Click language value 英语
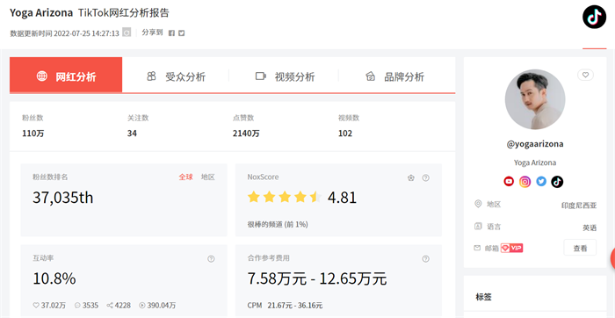615x318 pixels. click(590, 228)
